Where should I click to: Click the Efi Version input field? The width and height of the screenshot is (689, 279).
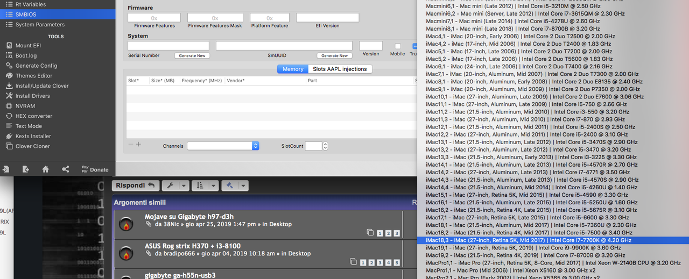[327, 18]
